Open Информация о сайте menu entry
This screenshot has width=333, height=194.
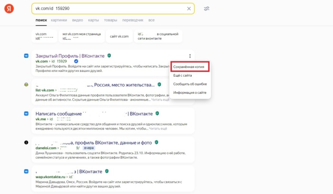[190, 92]
